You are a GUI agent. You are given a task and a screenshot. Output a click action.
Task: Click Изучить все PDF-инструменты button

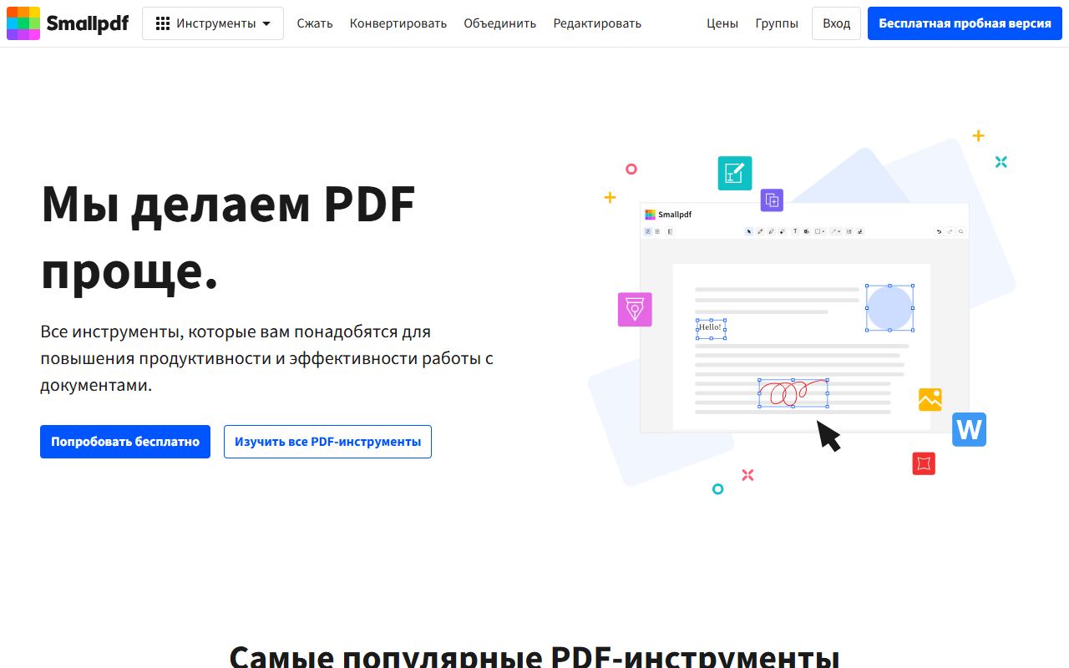pyautogui.click(x=327, y=442)
